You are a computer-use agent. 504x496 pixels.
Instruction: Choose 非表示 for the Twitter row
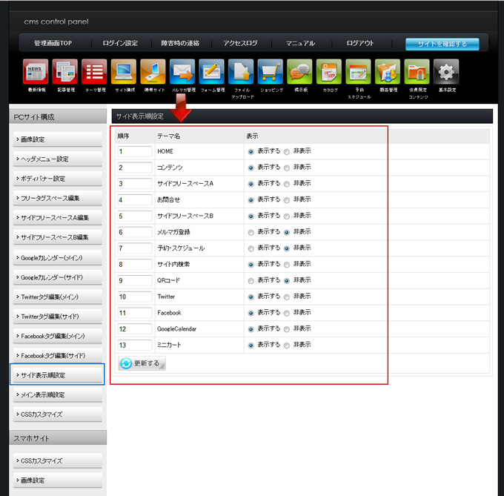287,297
